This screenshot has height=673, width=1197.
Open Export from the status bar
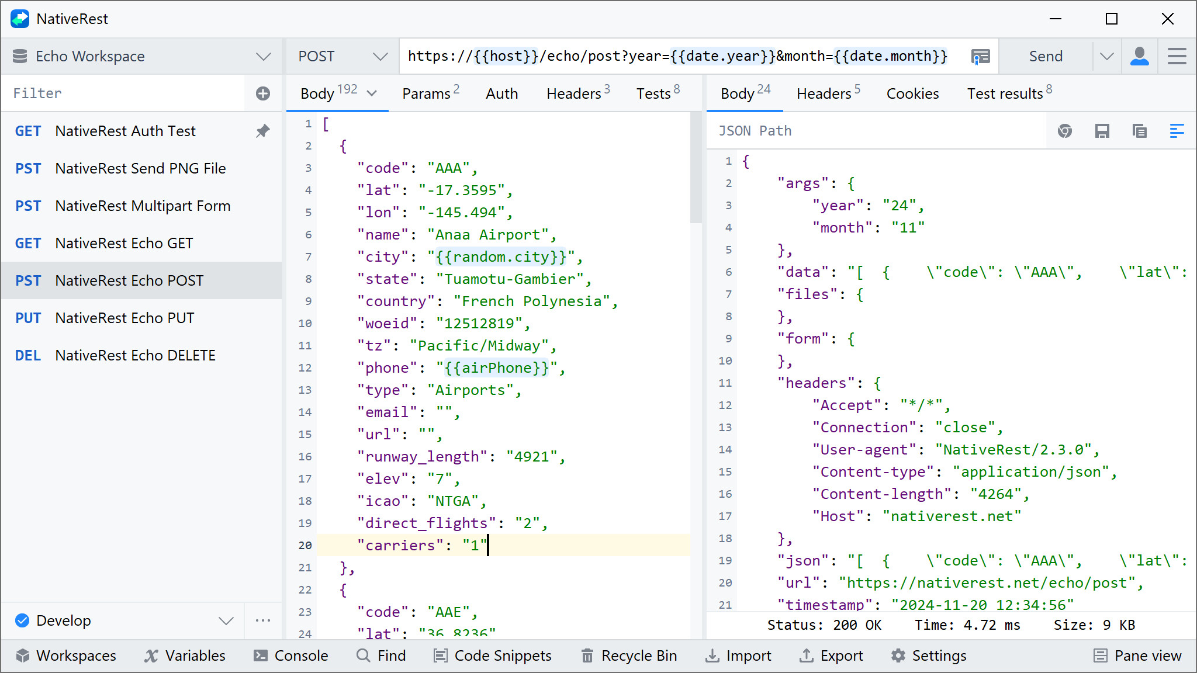[831, 655]
